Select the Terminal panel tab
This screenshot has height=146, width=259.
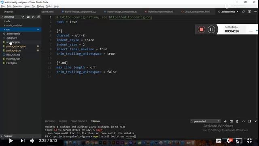point(96,121)
